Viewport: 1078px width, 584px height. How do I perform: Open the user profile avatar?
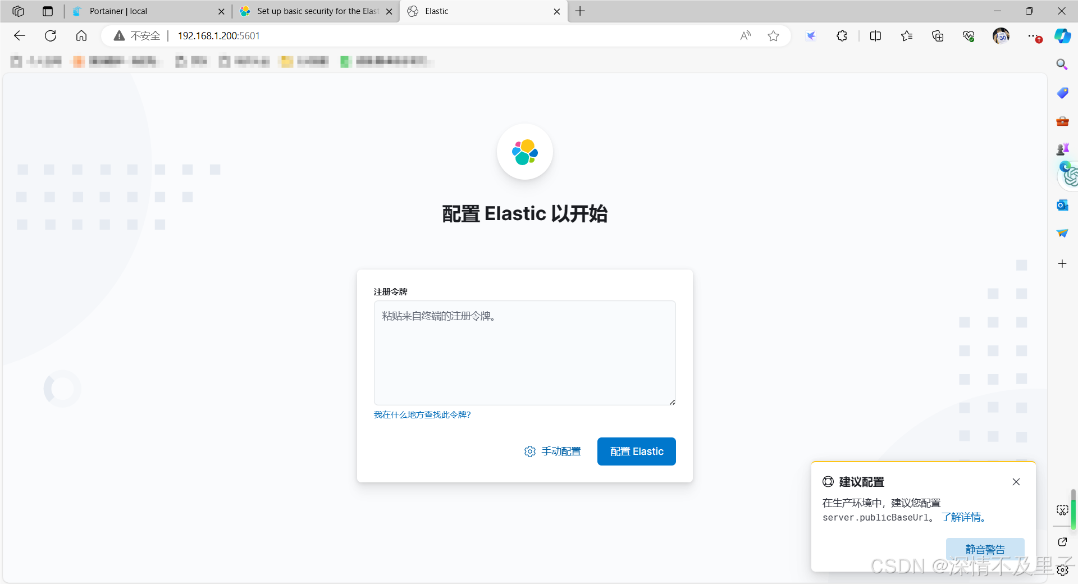click(x=1001, y=36)
